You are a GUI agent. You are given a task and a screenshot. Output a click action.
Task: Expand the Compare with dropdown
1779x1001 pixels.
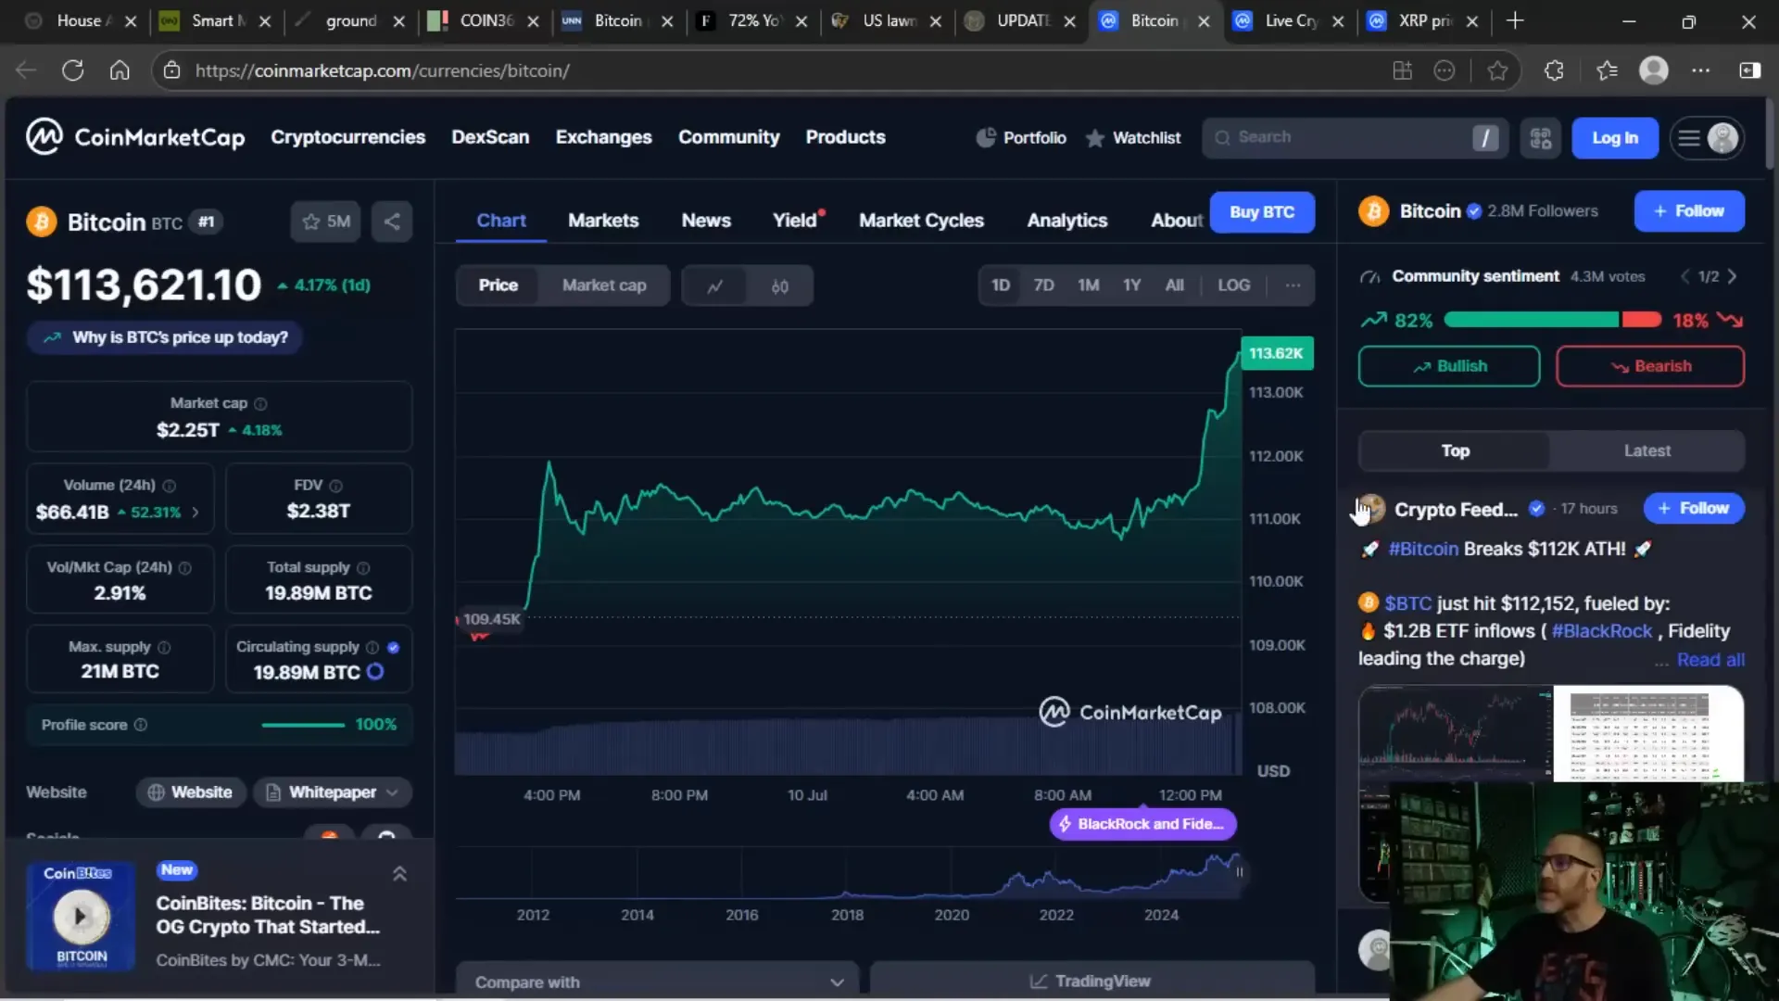click(x=658, y=982)
